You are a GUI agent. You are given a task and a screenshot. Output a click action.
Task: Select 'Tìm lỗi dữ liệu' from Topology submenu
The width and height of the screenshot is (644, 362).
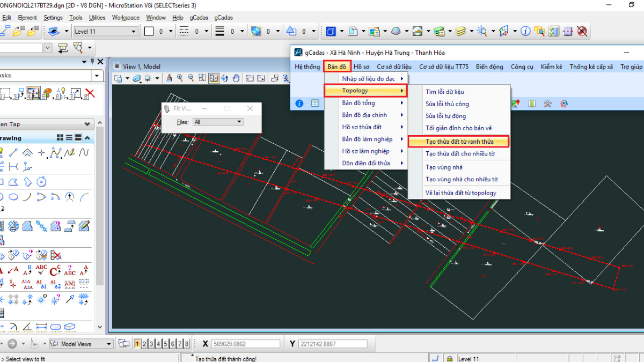click(x=444, y=92)
